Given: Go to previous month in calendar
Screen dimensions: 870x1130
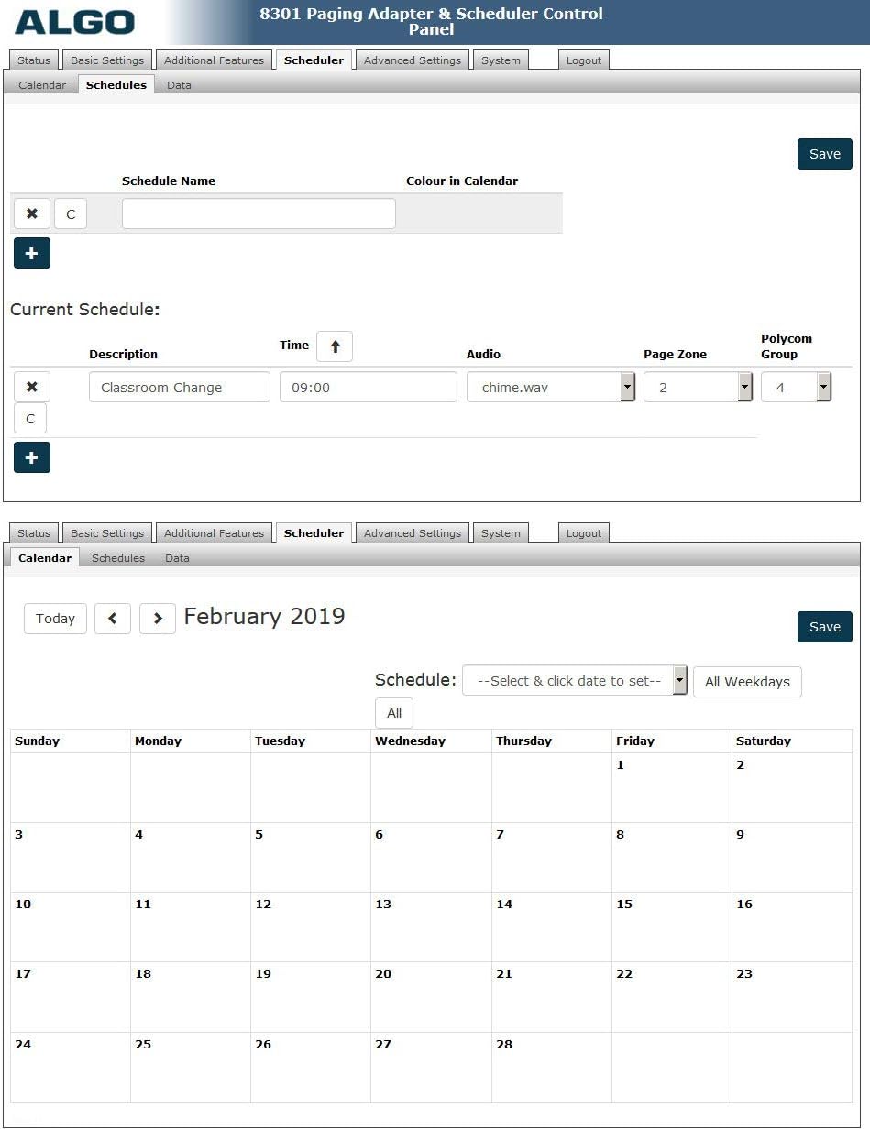Looking at the screenshot, I should [x=113, y=619].
